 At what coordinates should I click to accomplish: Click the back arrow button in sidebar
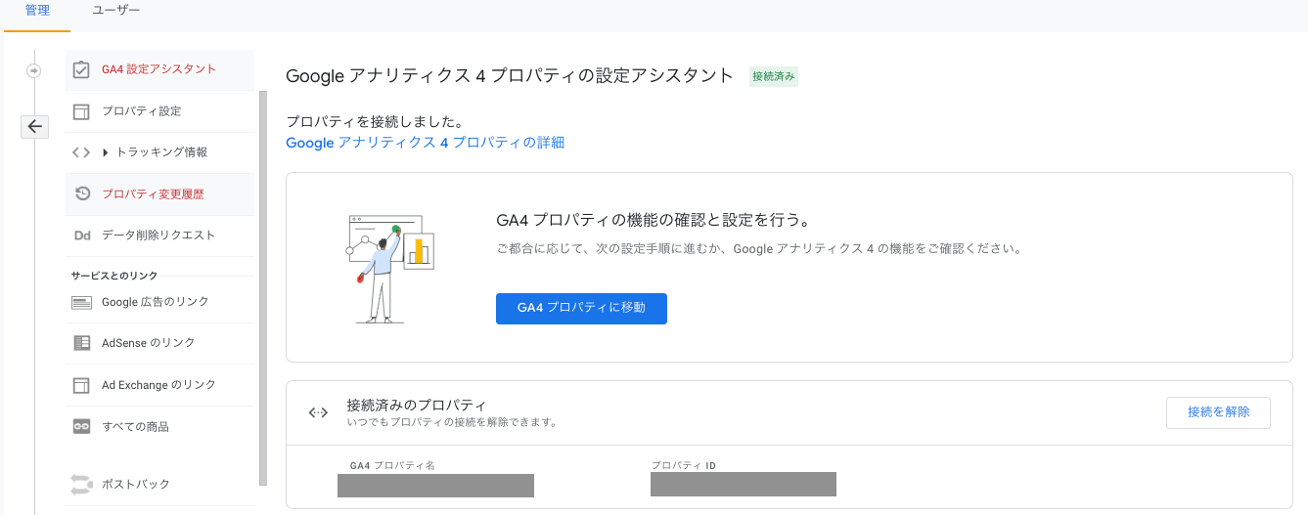click(x=34, y=126)
